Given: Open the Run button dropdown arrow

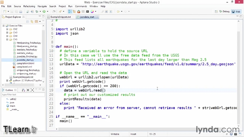Looking at the screenshot, I should [x=47, y=12].
